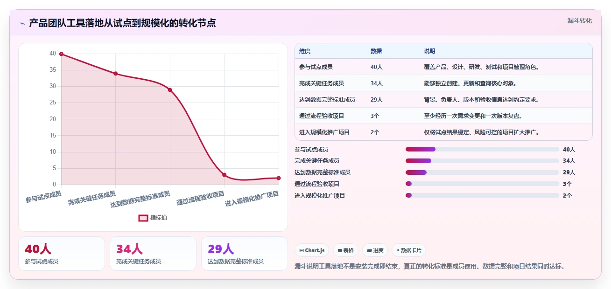Open the 34人 完成关键任务成员 stat card

pos(153,254)
